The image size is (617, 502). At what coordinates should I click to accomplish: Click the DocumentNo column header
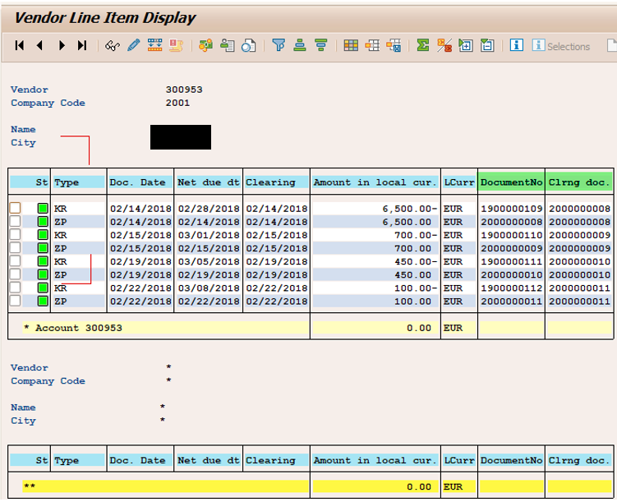(x=511, y=182)
